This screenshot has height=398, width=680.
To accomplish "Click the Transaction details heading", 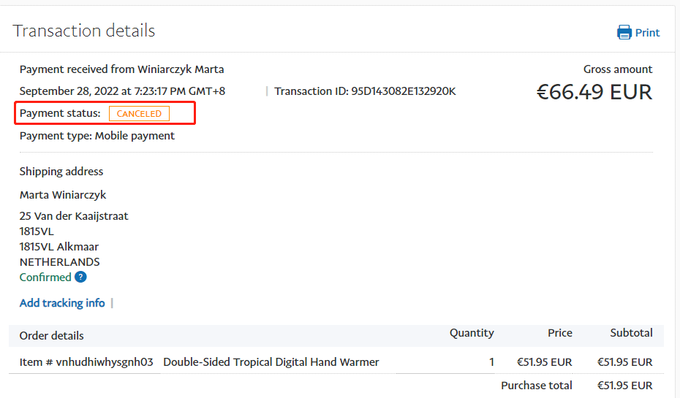I will tap(84, 31).
